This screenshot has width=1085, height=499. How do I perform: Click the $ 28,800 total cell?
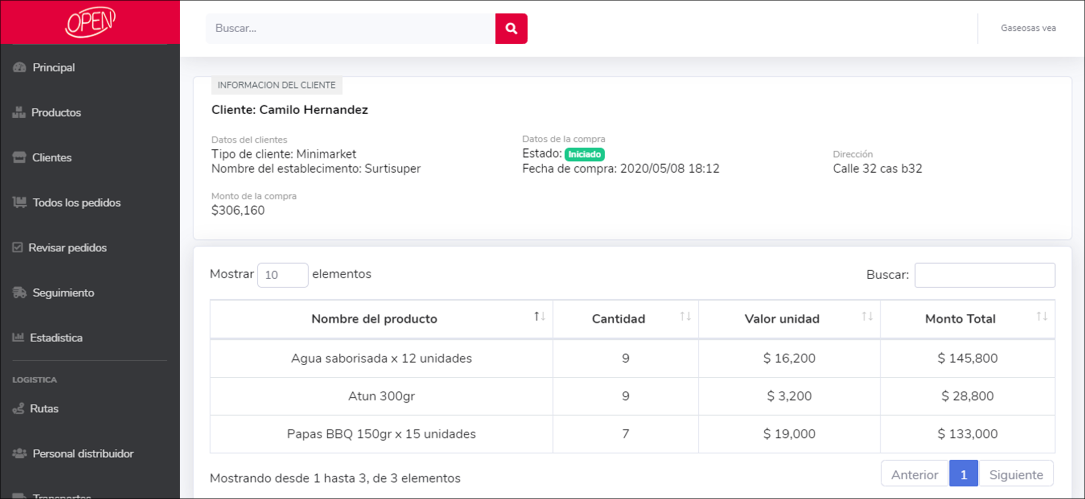(968, 396)
